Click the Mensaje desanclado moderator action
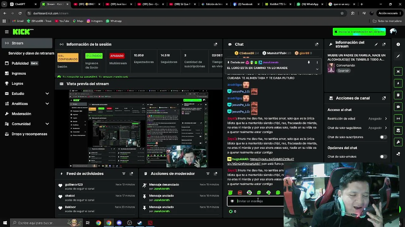Screen dimensions: 405x227 180,187
